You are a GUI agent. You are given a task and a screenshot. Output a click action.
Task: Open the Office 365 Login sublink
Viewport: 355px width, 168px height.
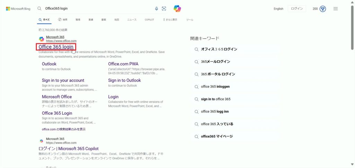click(x=57, y=113)
